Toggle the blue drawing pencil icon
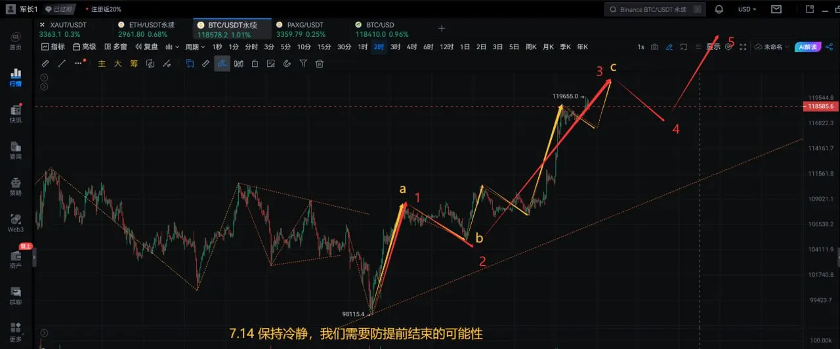Image resolution: width=840 pixels, height=349 pixels. point(669,47)
